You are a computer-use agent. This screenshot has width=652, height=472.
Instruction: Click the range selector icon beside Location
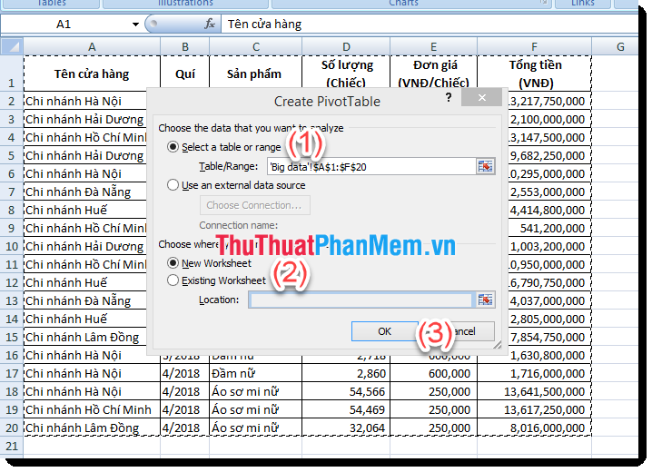485,300
